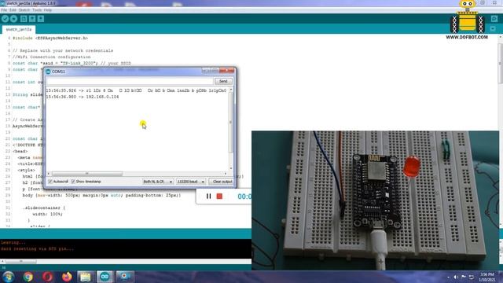
Task: Open Serial Monitor from toolbar magnifier icon
Action: pos(494,19)
